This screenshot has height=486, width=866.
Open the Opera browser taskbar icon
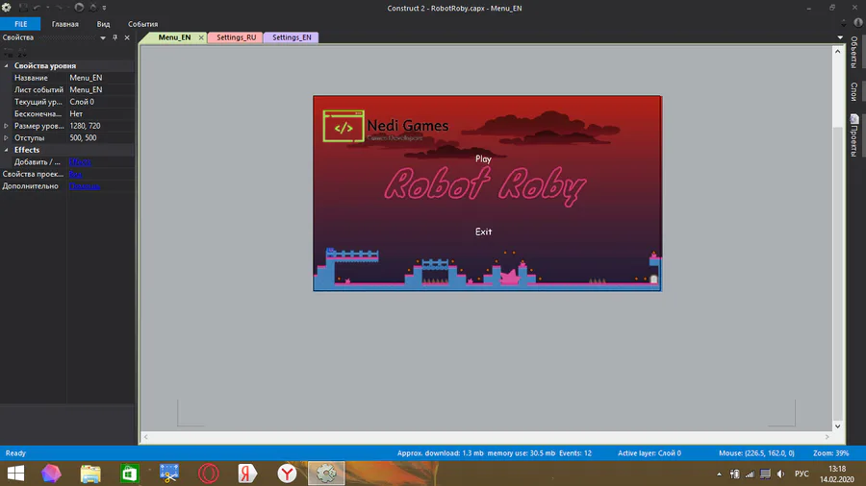[208, 474]
